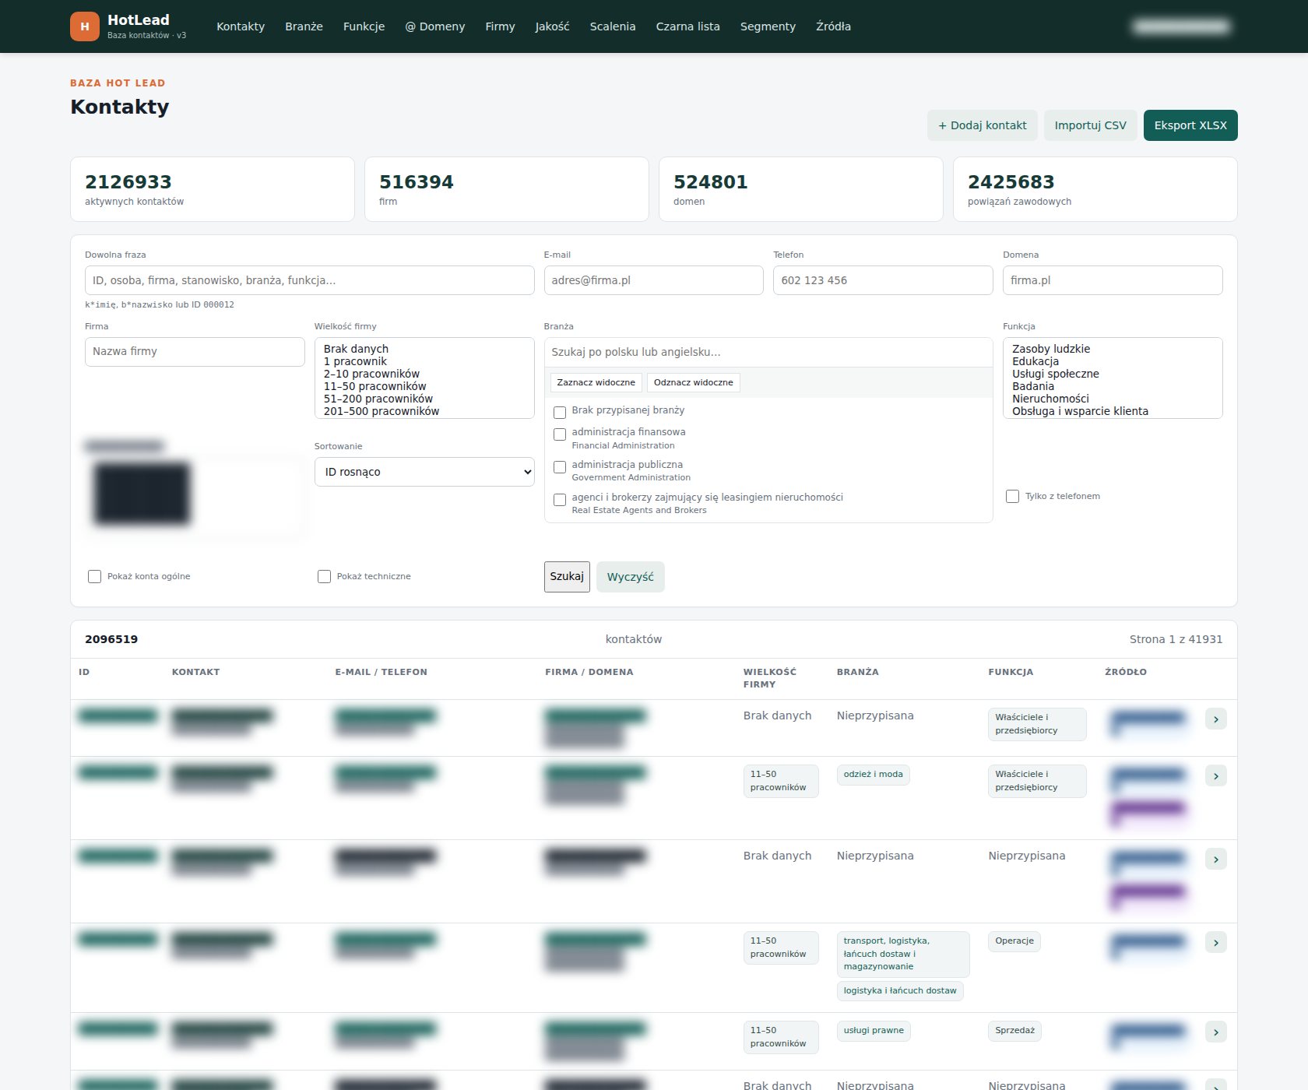
Task: Focus Branża search input
Action: (x=768, y=352)
